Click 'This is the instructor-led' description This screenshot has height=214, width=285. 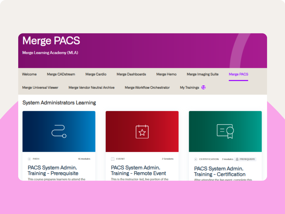tap(140, 179)
